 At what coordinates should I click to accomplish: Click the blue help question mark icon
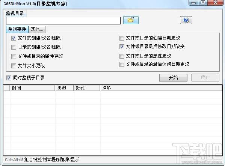click(186, 20)
